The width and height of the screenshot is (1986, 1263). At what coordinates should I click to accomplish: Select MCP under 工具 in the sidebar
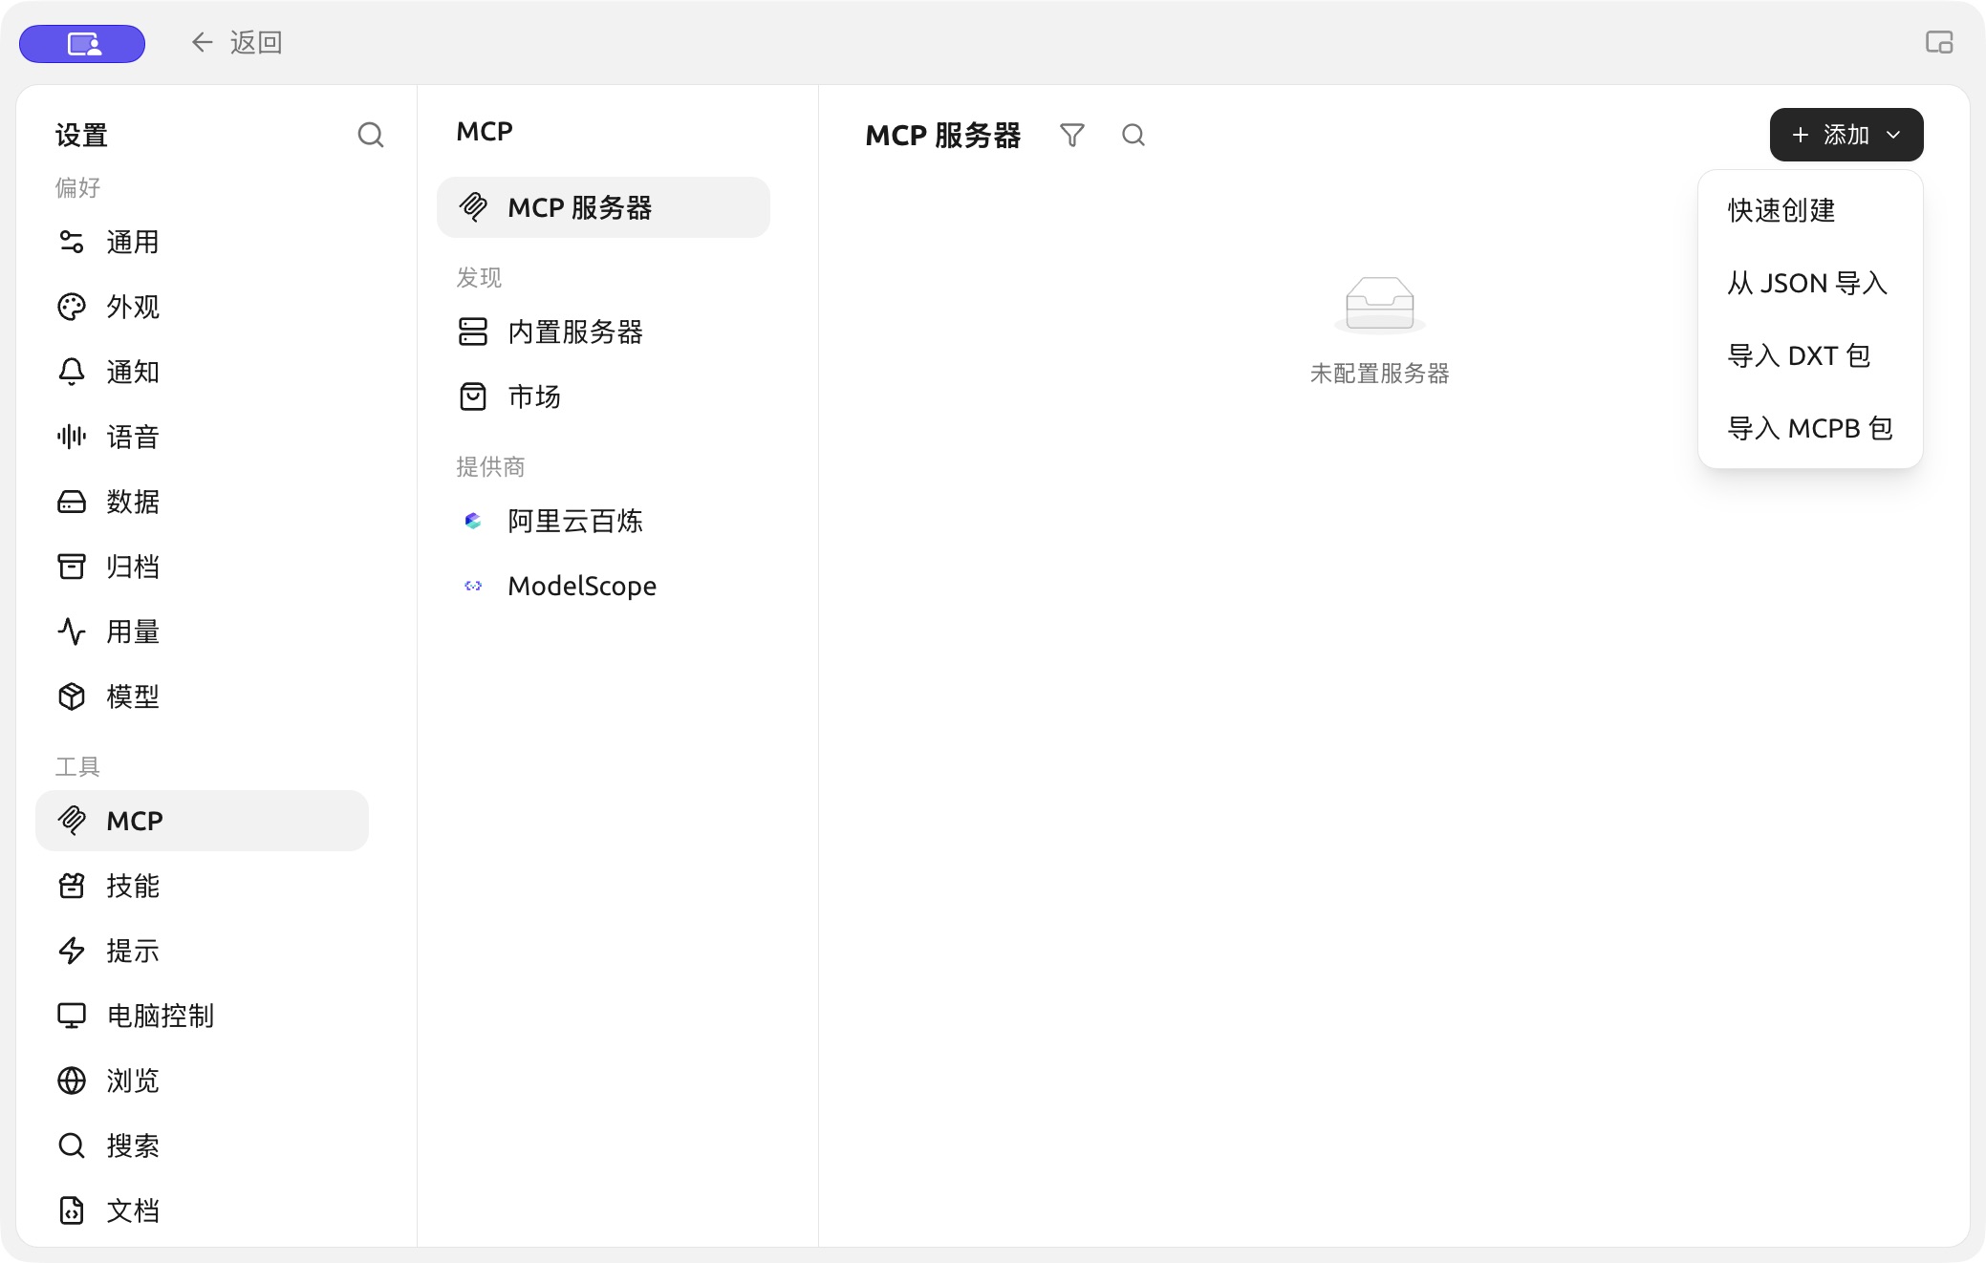pyautogui.click(x=202, y=821)
